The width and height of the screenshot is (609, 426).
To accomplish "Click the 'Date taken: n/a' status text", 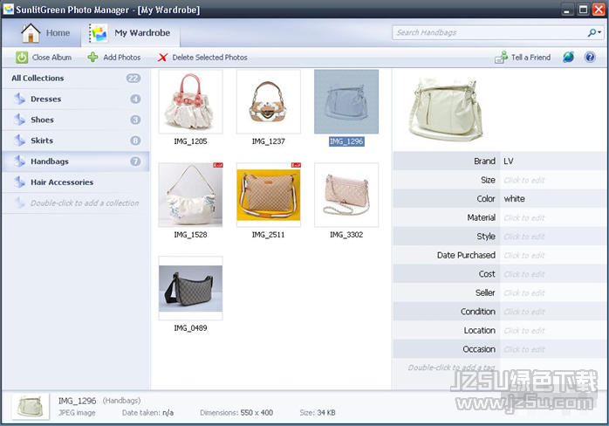I will pos(147,413).
